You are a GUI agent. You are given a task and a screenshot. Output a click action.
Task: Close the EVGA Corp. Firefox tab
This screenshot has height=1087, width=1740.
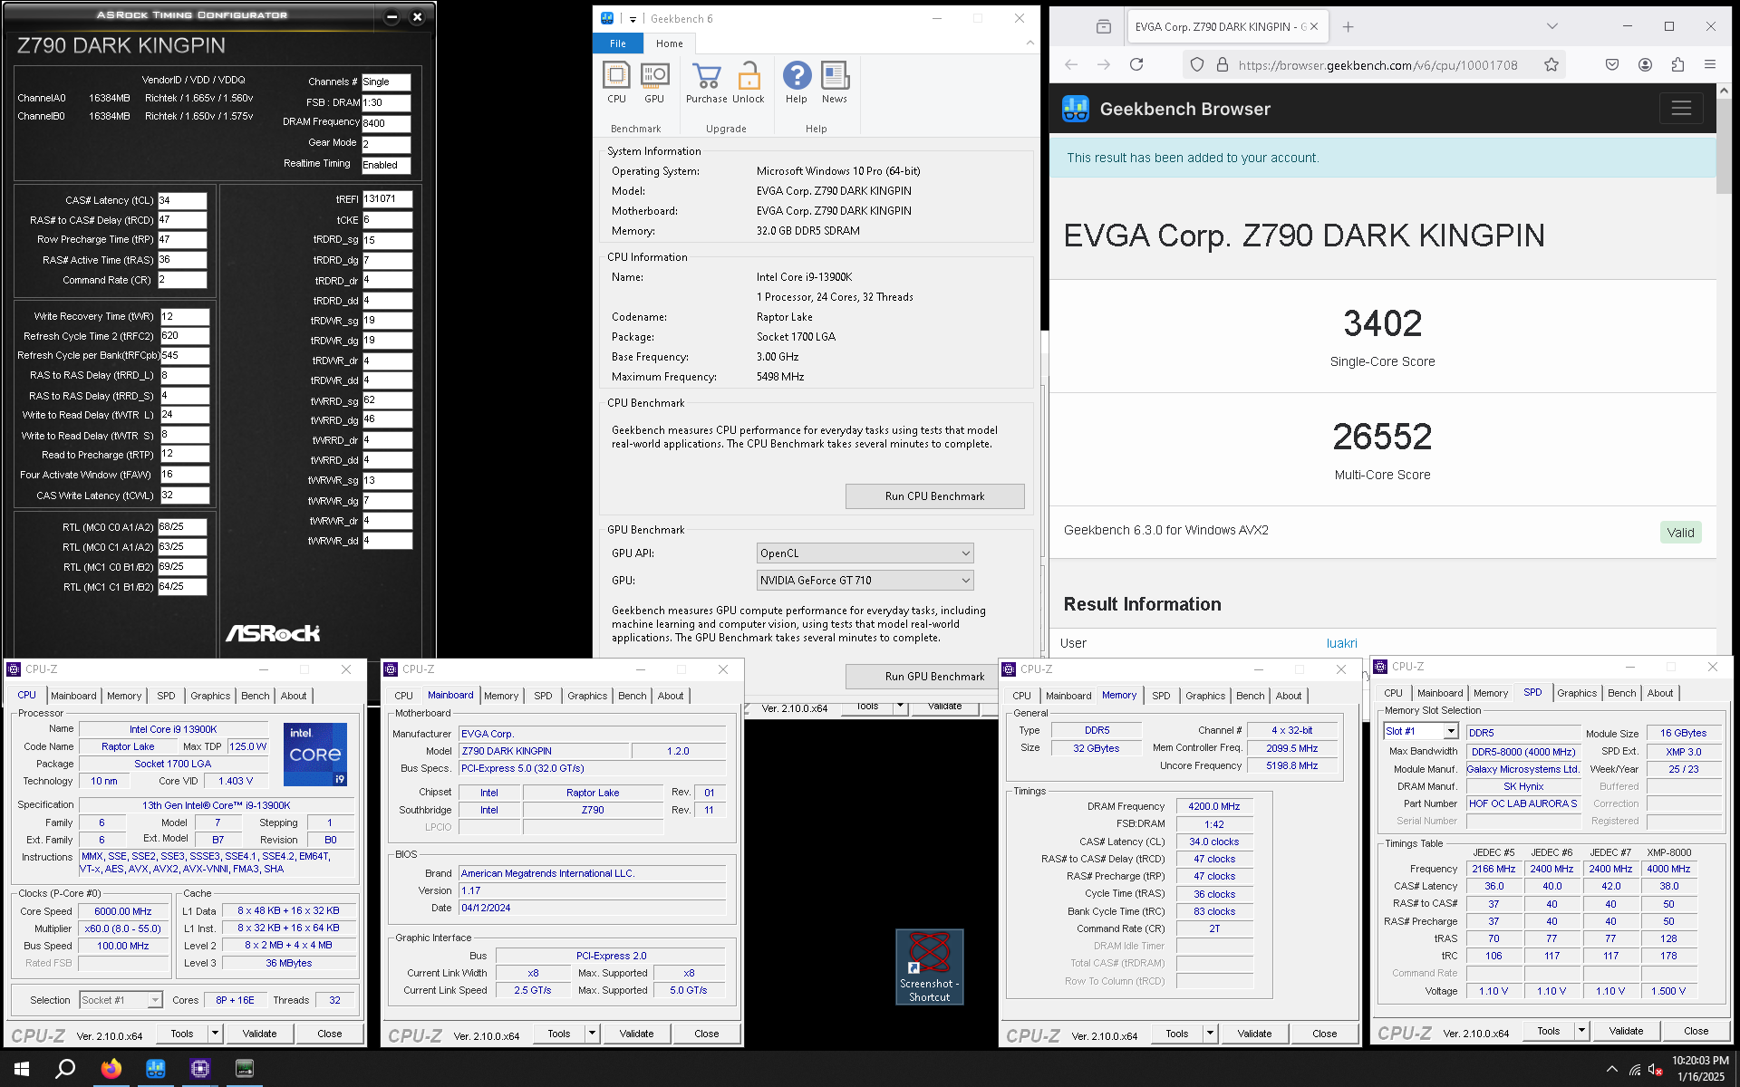[1314, 26]
